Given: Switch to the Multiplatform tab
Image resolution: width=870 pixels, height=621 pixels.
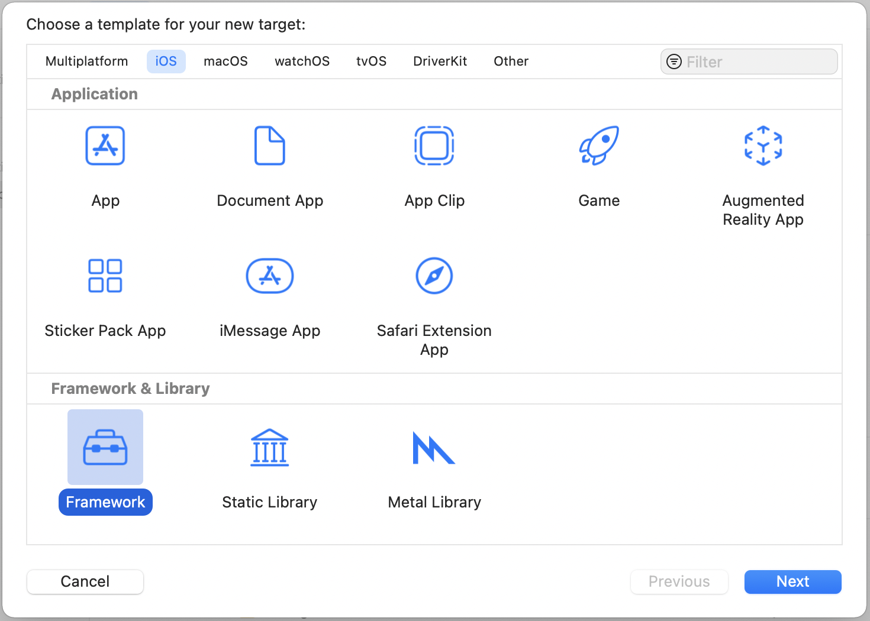Looking at the screenshot, I should pos(86,62).
